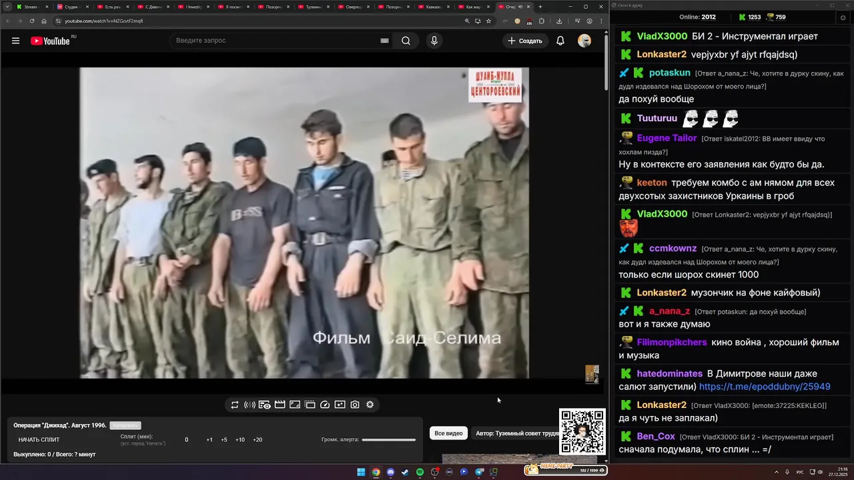Select the Все видео chip
This screenshot has width=854, height=480.
448,433
